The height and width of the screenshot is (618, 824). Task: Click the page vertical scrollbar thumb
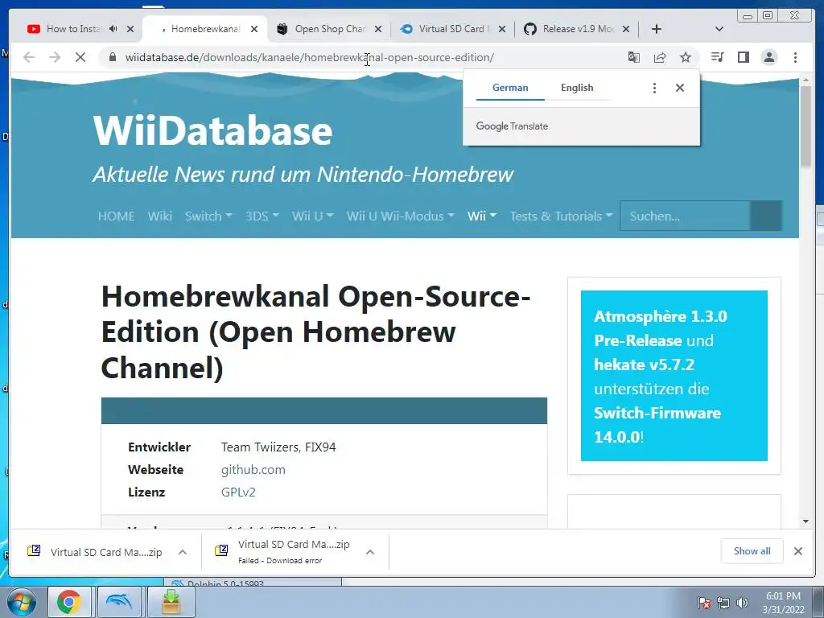pyautogui.click(x=806, y=126)
